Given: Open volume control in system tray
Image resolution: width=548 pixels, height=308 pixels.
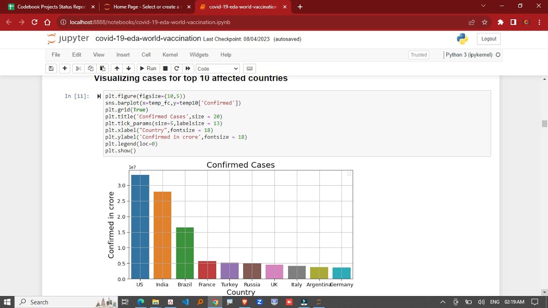Looking at the screenshot, I should coord(481,302).
